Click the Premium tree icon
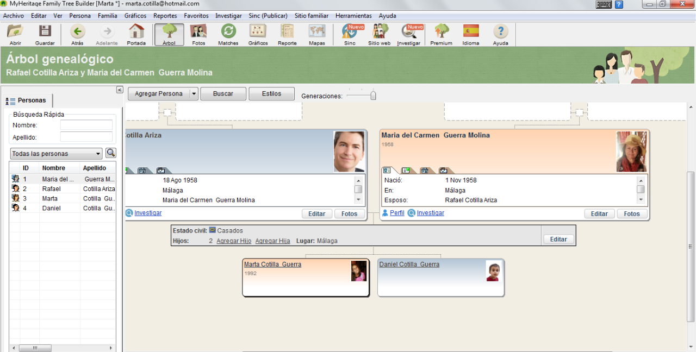This screenshot has height=352, width=696. [x=441, y=35]
